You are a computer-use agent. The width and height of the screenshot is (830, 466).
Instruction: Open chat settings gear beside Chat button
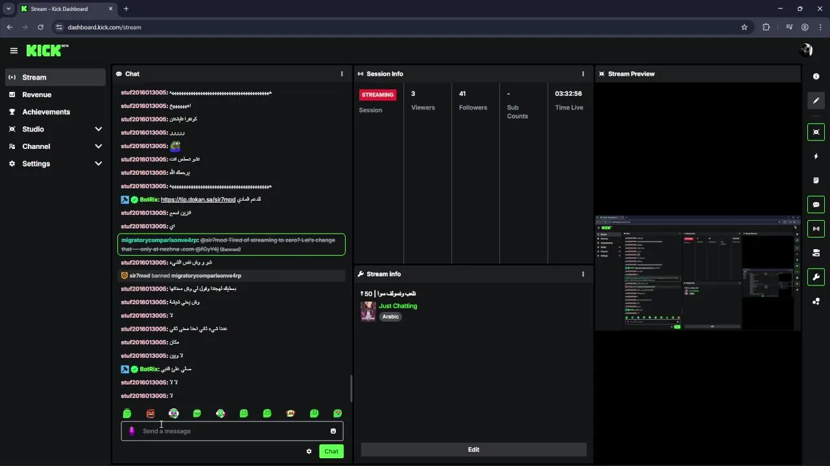(x=309, y=451)
